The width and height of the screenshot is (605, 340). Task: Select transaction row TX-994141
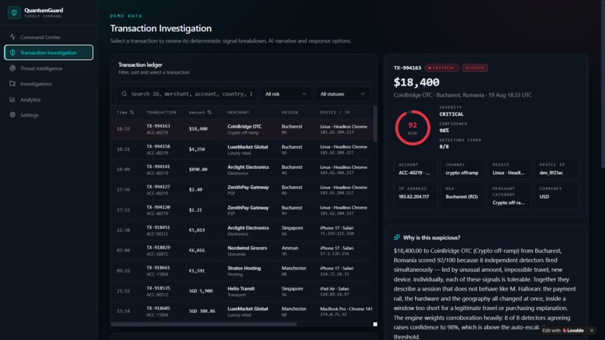[242, 170]
